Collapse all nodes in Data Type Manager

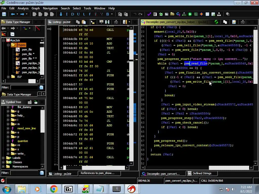(12, 34)
